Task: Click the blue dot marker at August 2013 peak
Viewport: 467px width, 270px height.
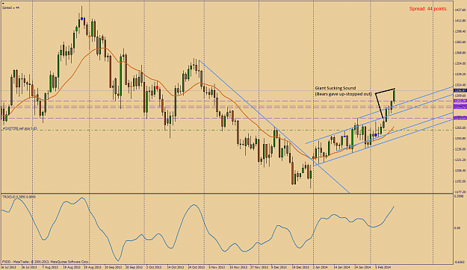Action: [x=82, y=19]
